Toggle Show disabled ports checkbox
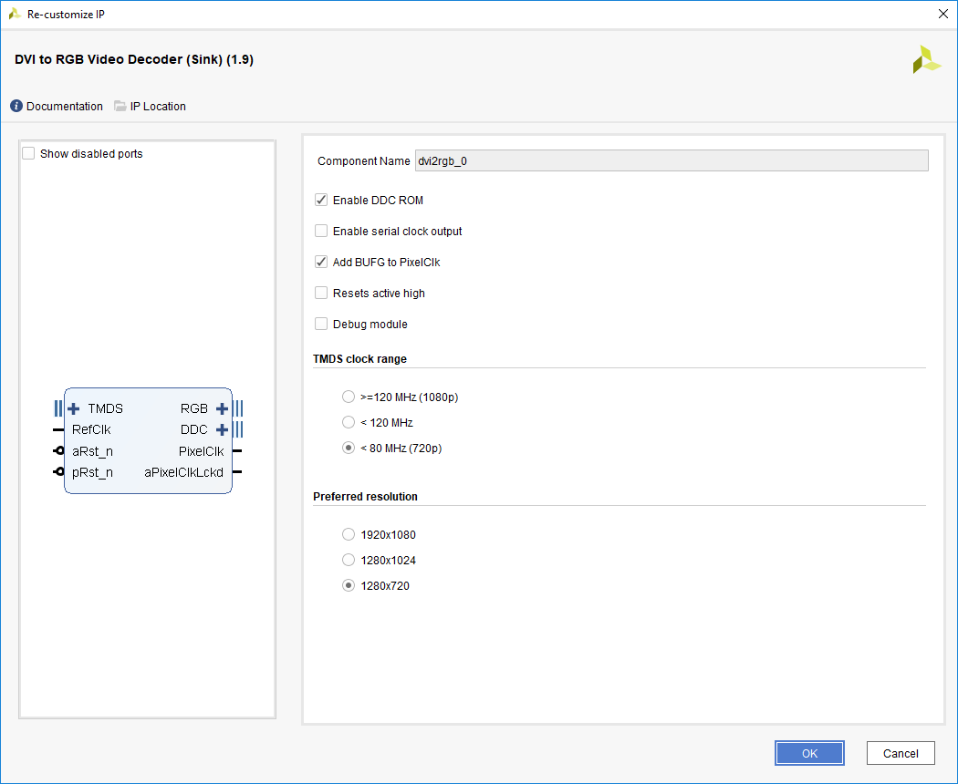This screenshot has height=784, width=958. pos(28,153)
